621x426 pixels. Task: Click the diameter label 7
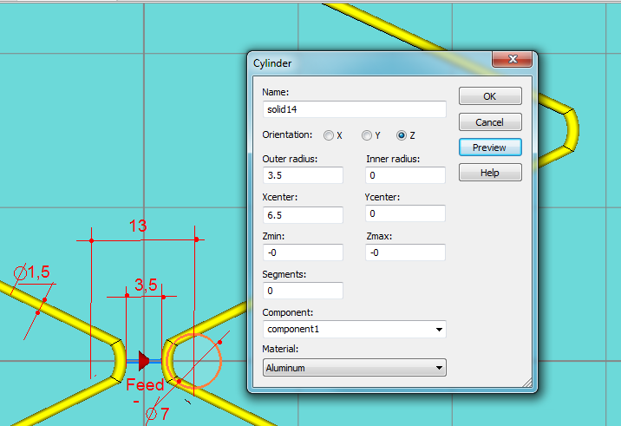[158, 414]
